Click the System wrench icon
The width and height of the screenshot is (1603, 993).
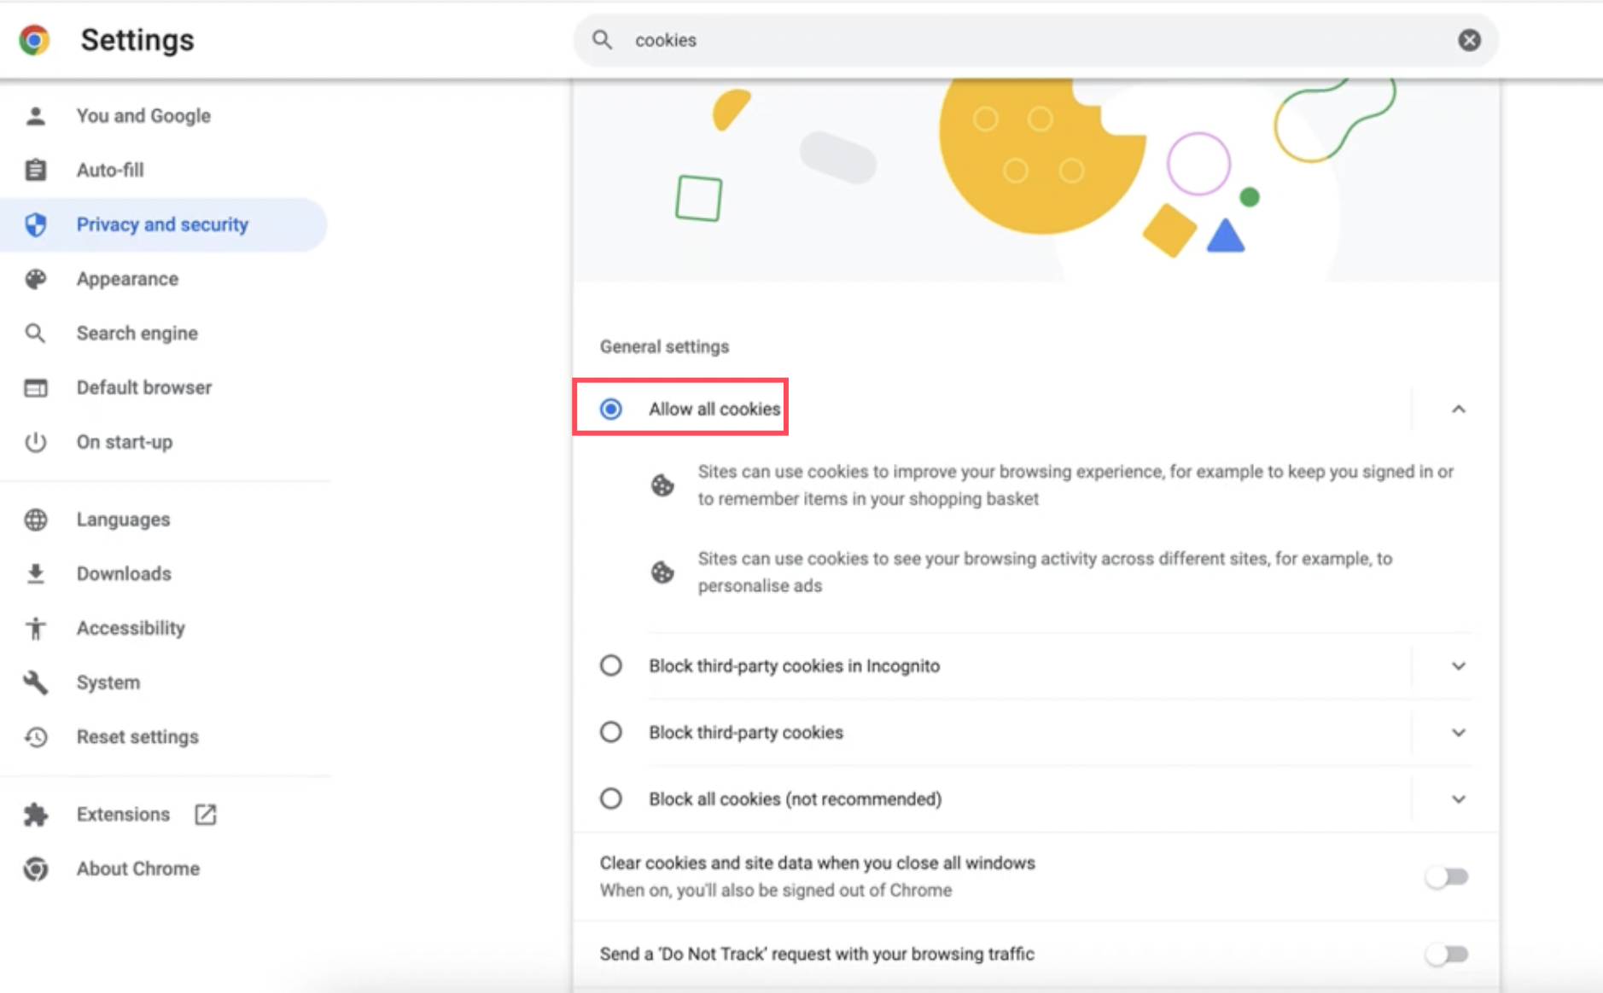click(x=35, y=682)
